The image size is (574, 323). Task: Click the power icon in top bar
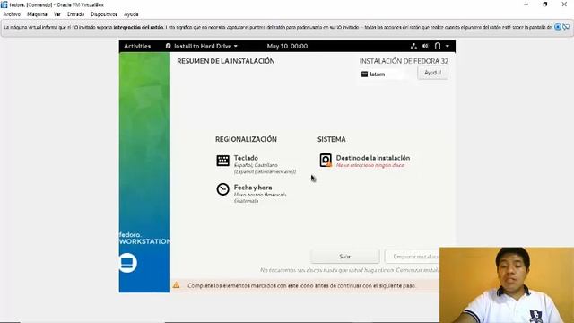click(x=438, y=46)
